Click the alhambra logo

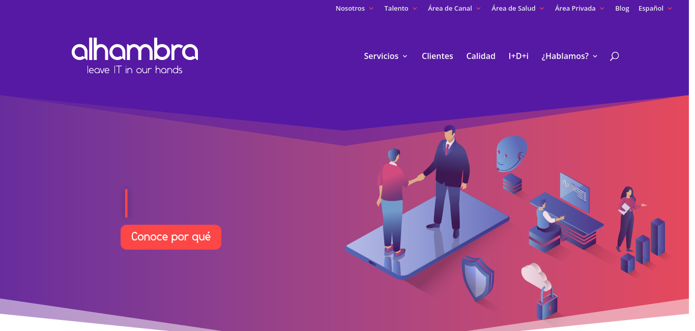135,56
